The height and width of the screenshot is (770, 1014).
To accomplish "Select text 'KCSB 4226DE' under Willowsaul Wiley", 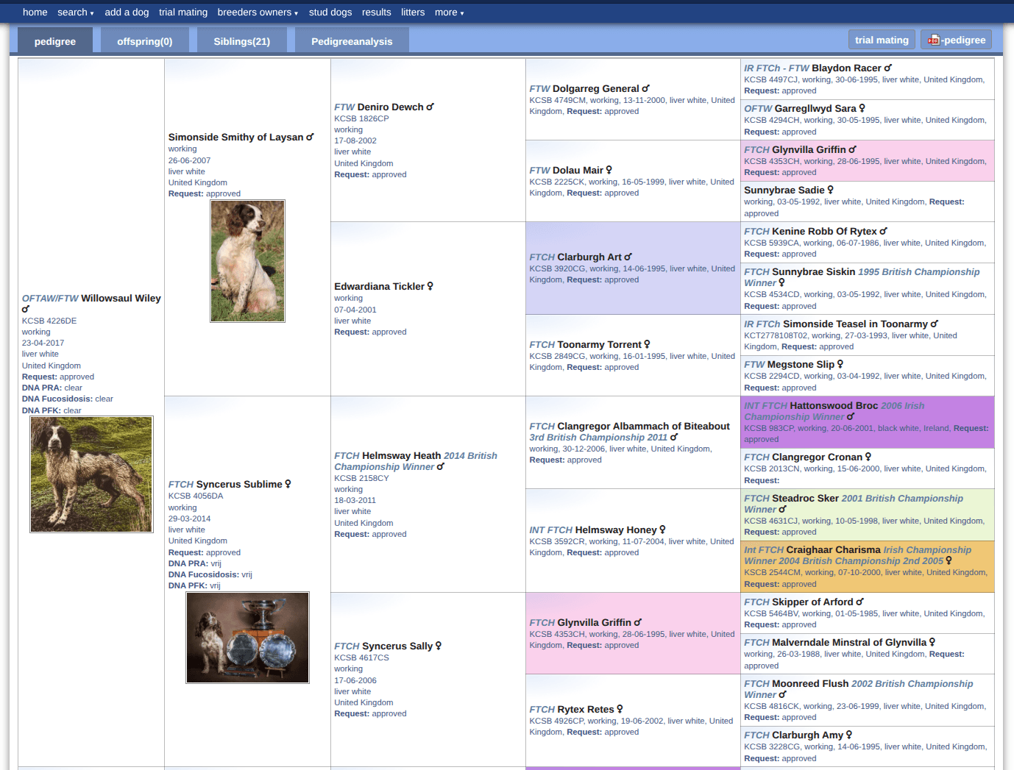I will tap(49, 321).
